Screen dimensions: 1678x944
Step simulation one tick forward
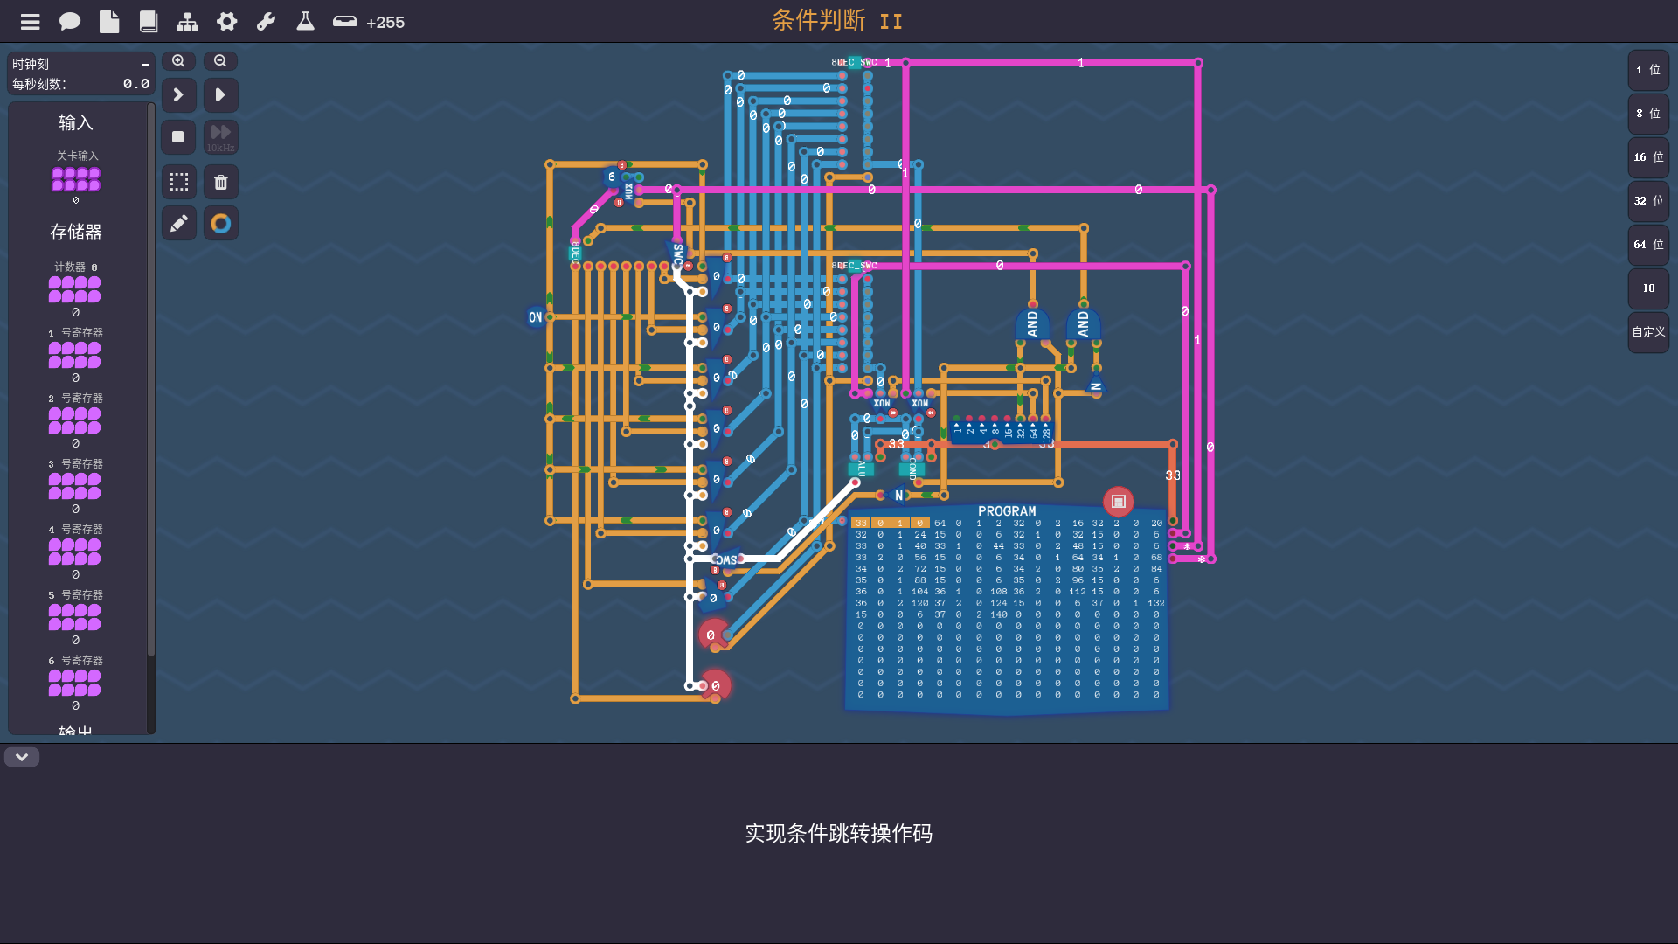179,94
